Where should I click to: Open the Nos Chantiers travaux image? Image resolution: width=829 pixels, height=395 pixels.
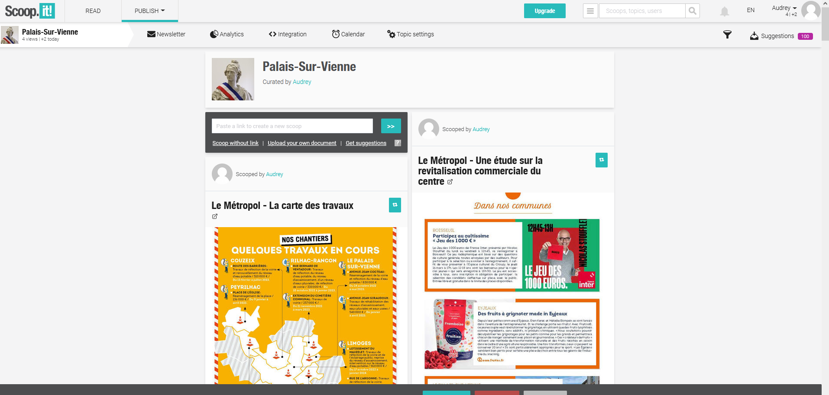[x=306, y=305]
